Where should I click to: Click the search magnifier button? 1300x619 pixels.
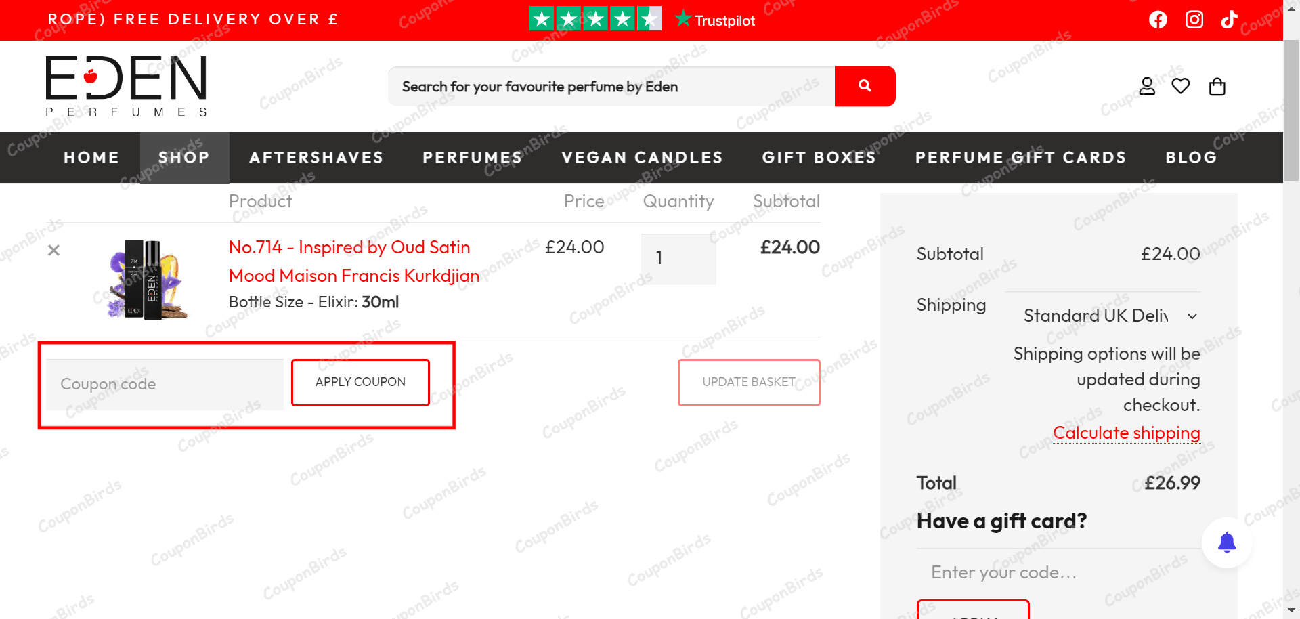pos(865,86)
